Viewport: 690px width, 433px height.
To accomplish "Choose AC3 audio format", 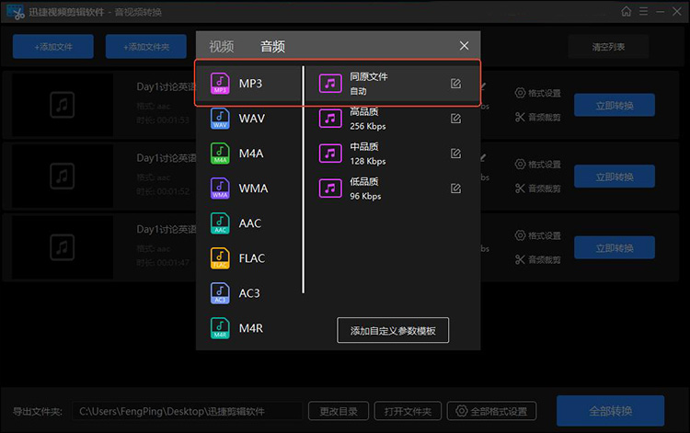I will click(250, 293).
